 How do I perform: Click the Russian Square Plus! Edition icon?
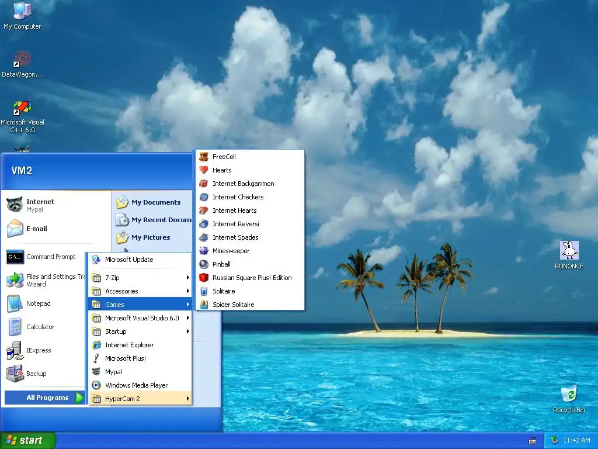204,278
